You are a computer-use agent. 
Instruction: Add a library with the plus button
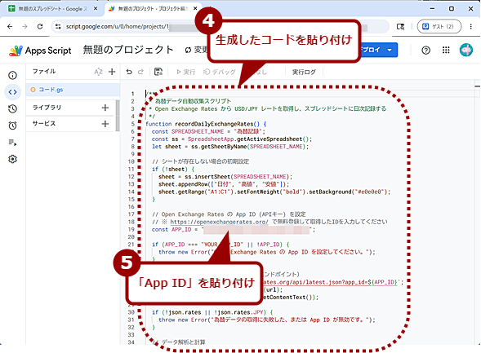[105, 108]
